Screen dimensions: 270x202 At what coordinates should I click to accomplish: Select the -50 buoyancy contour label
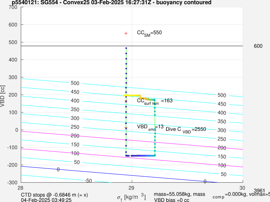coord(88,181)
